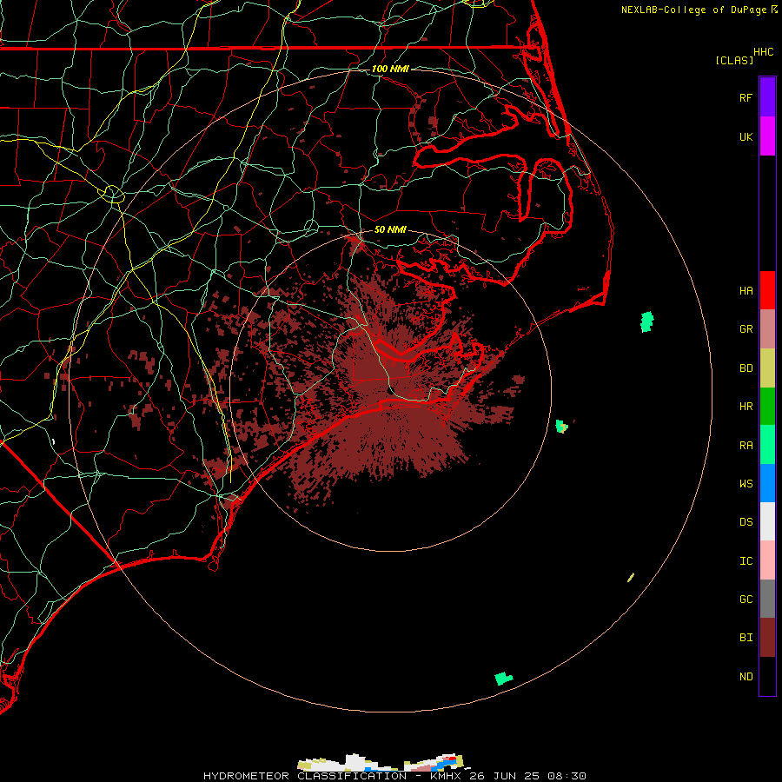
Task: Click the HHC product code text
Action: point(763,52)
